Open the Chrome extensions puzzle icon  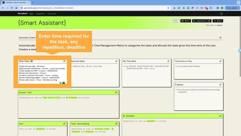(211, 8)
